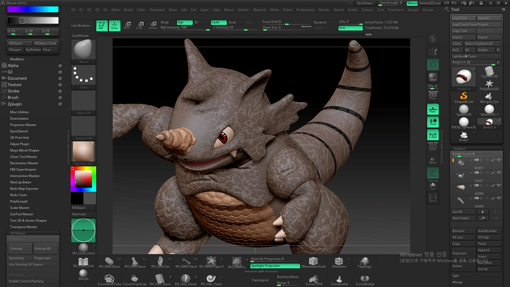Click the Load Tool button
This screenshot has width=510, height=287.
pos(463,18)
